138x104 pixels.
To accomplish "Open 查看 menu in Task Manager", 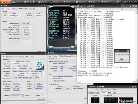I will point(103,90).
